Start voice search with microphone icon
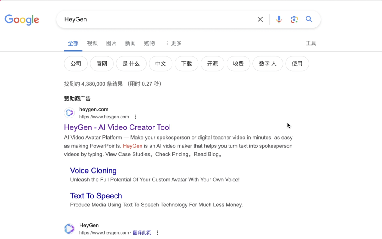 click(279, 19)
